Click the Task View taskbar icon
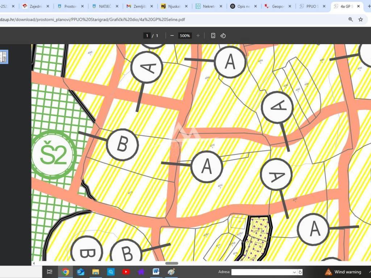This screenshot has height=278, width=371. (50, 272)
